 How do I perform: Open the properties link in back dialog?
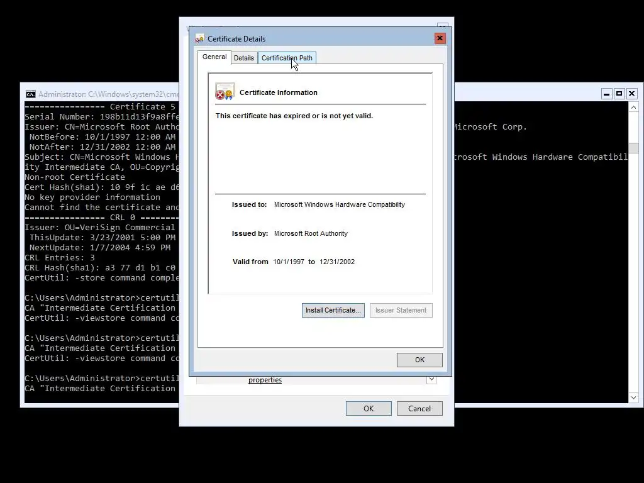265,380
